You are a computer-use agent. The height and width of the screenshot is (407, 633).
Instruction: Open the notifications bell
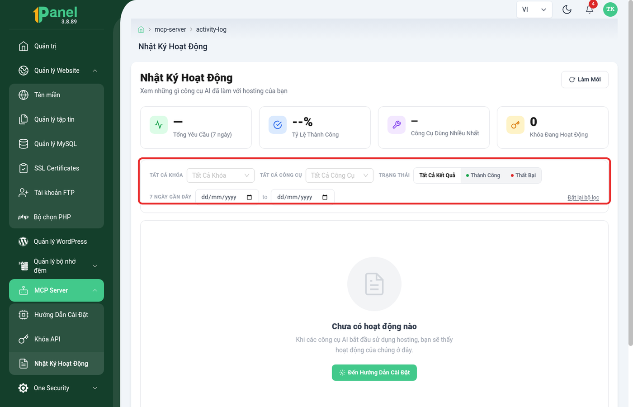coord(589,9)
